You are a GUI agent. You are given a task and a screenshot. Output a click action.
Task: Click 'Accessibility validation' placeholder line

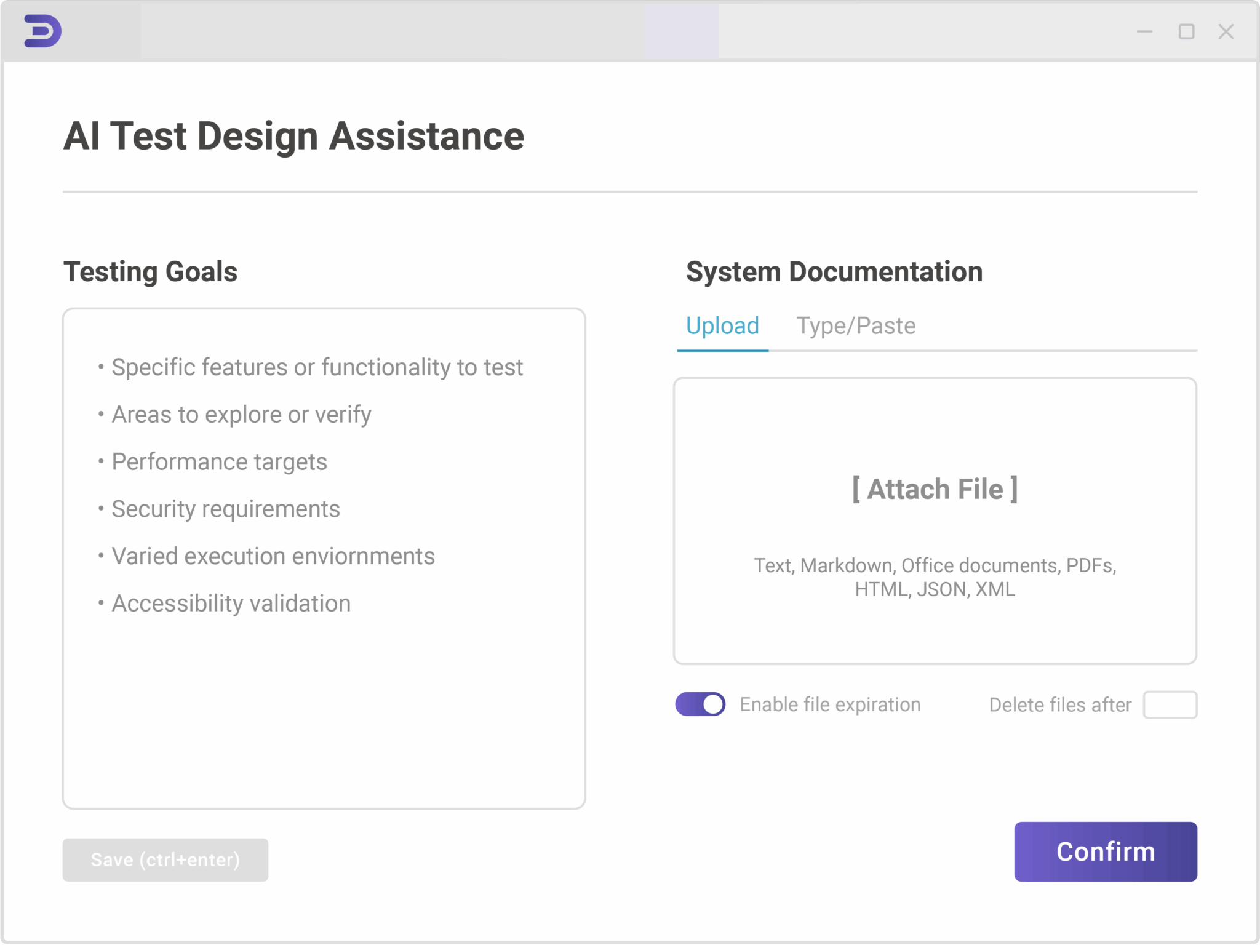click(231, 604)
